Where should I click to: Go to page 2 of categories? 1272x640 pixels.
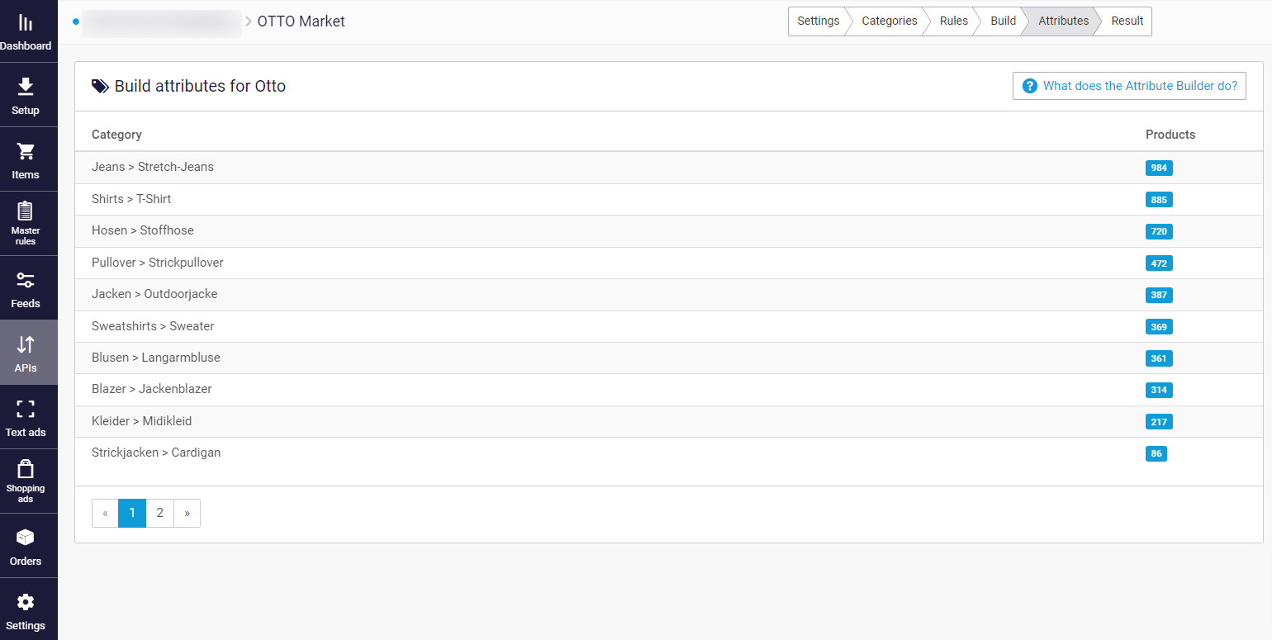pyautogui.click(x=159, y=513)
